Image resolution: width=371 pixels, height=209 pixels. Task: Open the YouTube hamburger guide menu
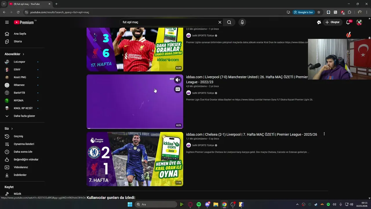7,22
